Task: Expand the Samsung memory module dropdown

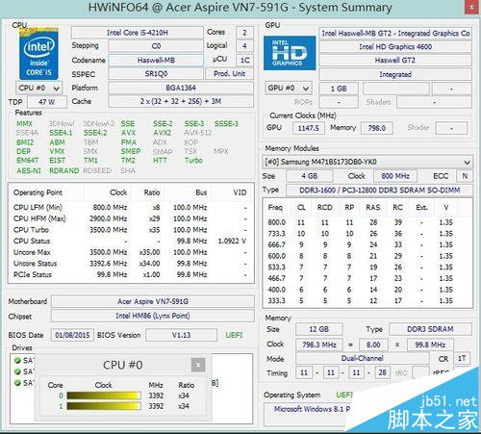Action: (x=367, y=162)
